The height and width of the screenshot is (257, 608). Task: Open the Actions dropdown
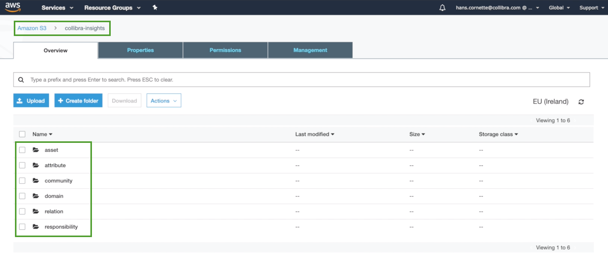(x=164, y=101)
